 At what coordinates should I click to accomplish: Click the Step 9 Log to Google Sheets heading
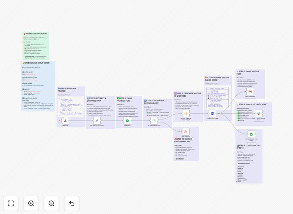tap(249, 147)
